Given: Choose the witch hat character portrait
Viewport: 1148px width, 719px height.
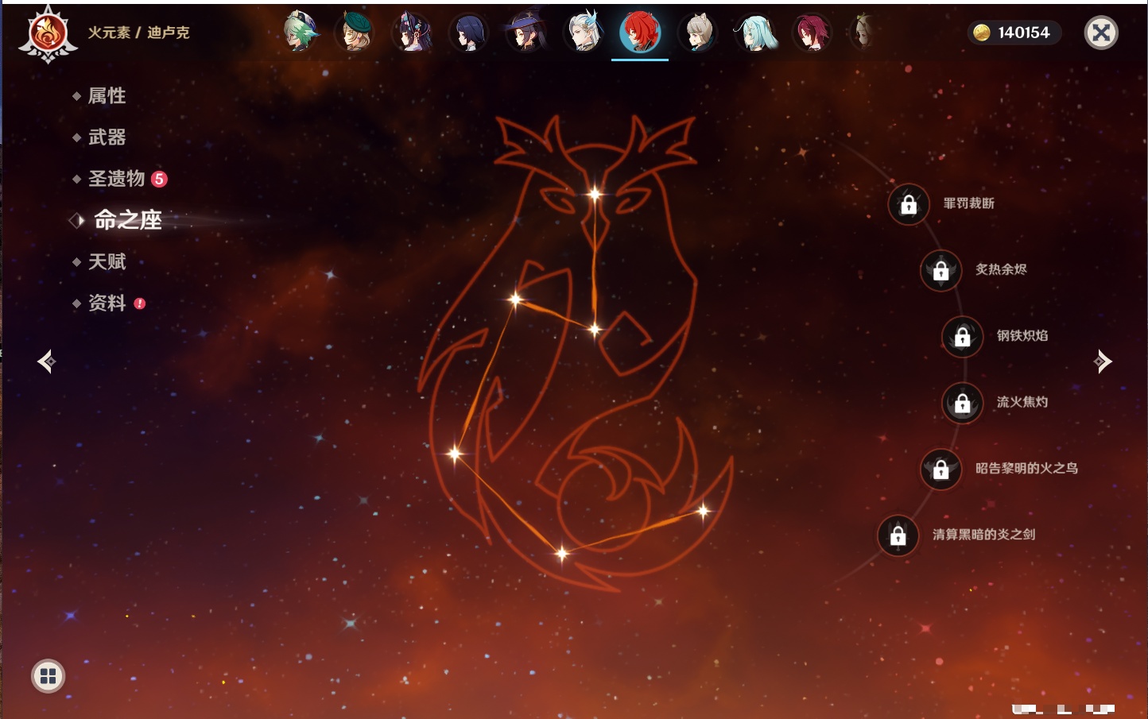Looking at the screenshot, I should coord(526,33).
